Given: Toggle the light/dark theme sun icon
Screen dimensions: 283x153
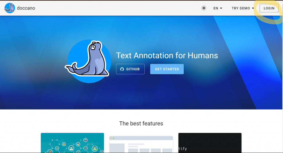Looking at the screenshot, I should [204, 8].
